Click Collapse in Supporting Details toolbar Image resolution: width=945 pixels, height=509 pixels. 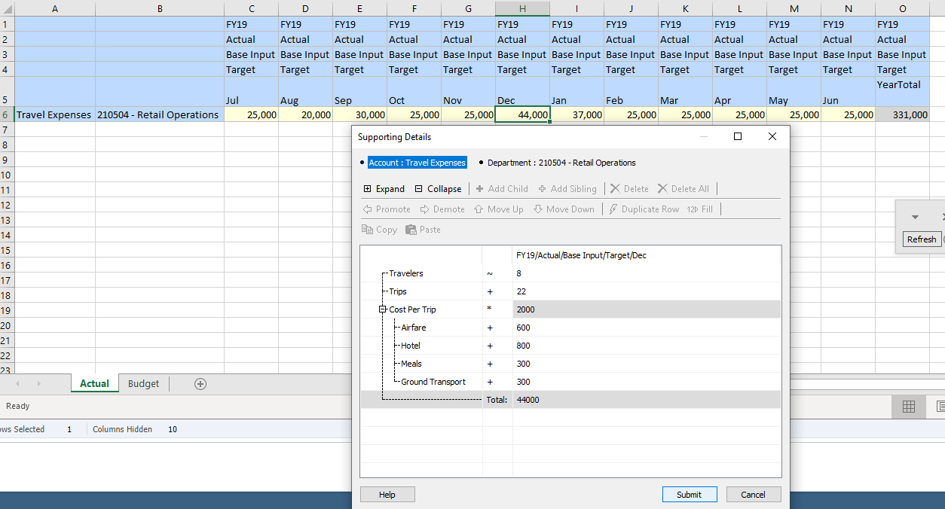click(438, 189)
